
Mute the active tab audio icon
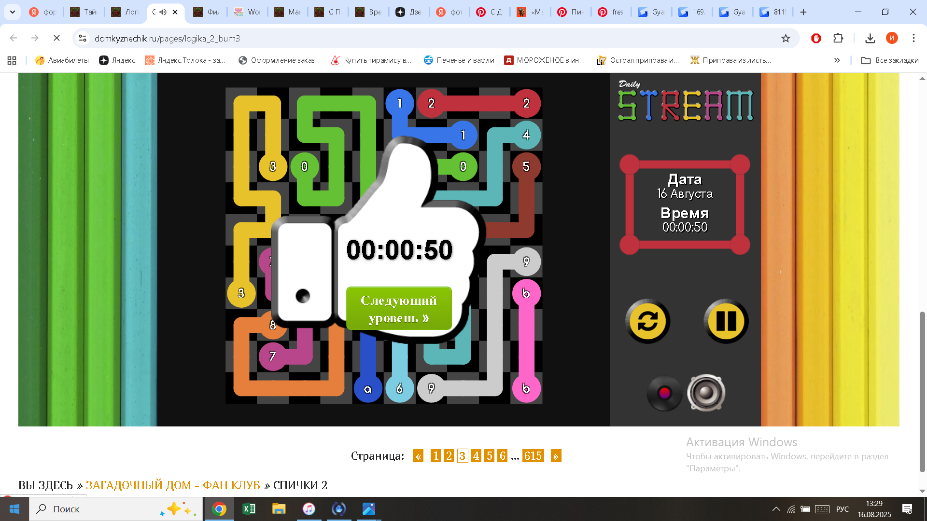(x=163, y=12)
